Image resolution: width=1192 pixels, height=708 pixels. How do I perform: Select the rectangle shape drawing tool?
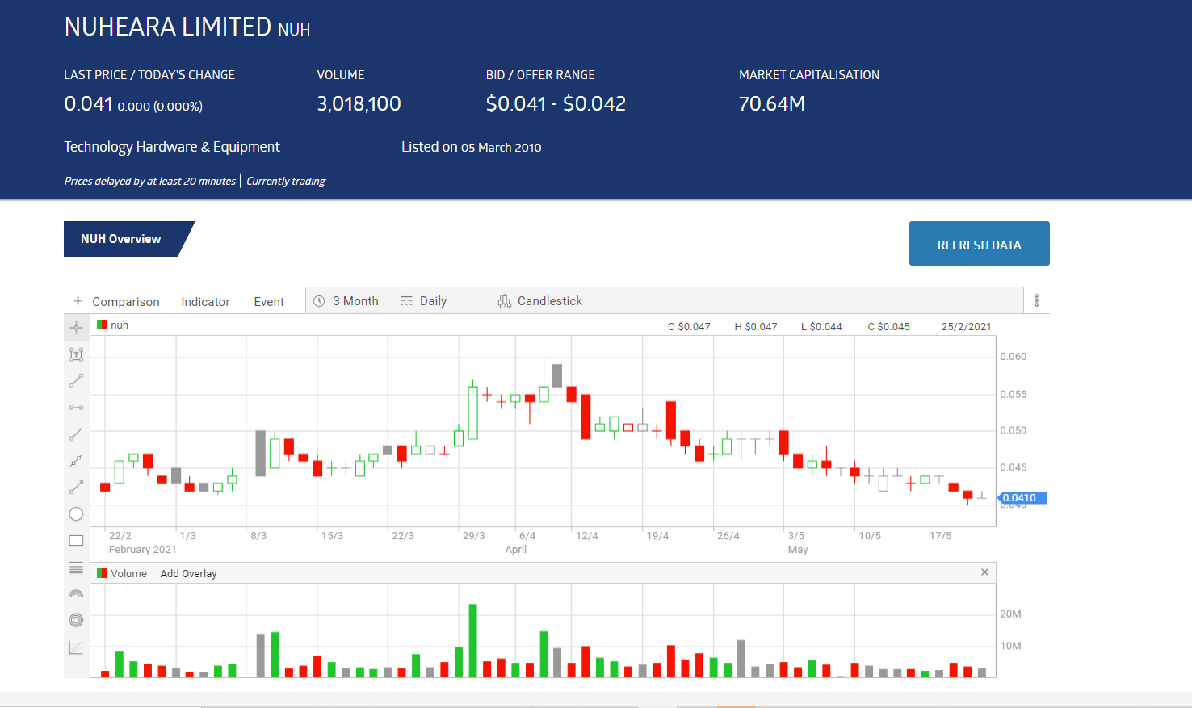click(76, 541)
